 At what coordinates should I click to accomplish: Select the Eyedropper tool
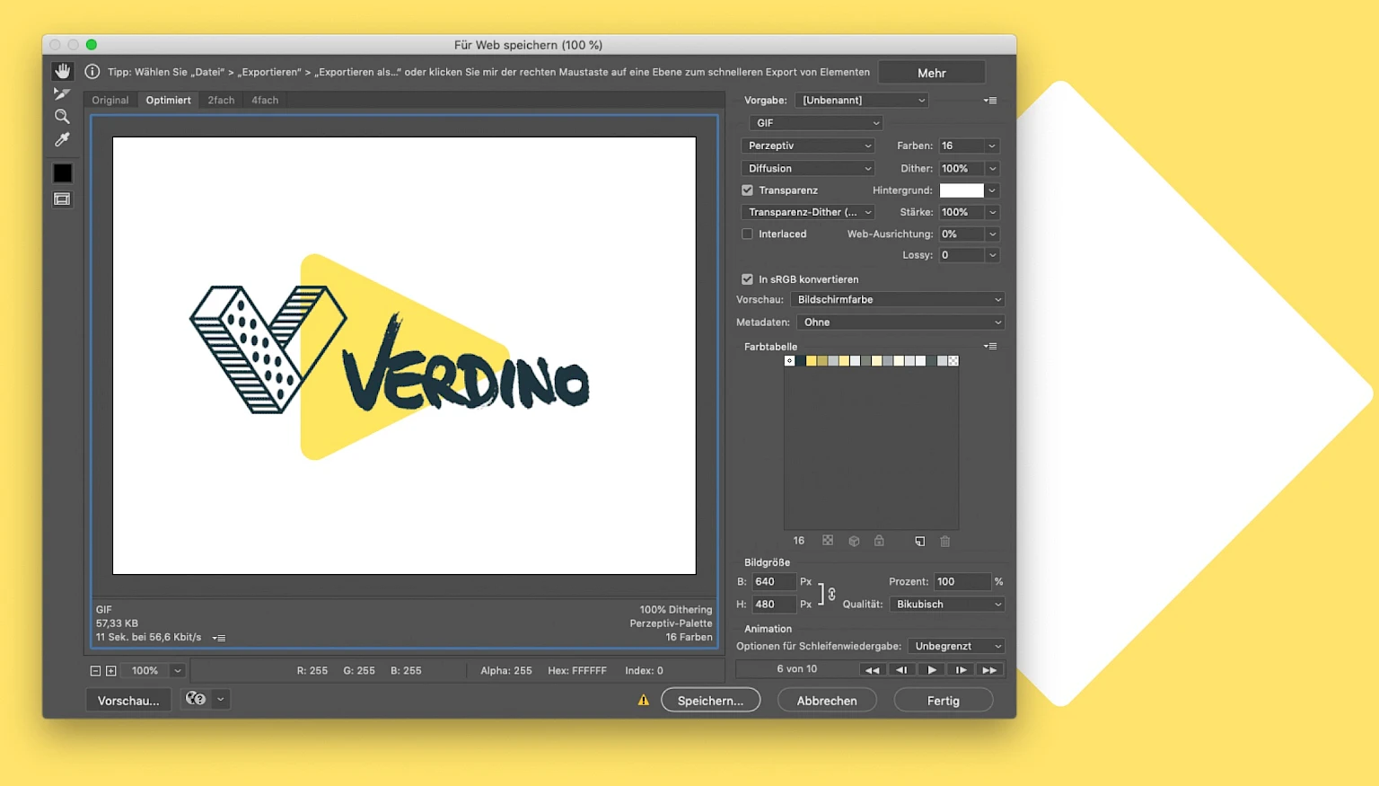62,139
